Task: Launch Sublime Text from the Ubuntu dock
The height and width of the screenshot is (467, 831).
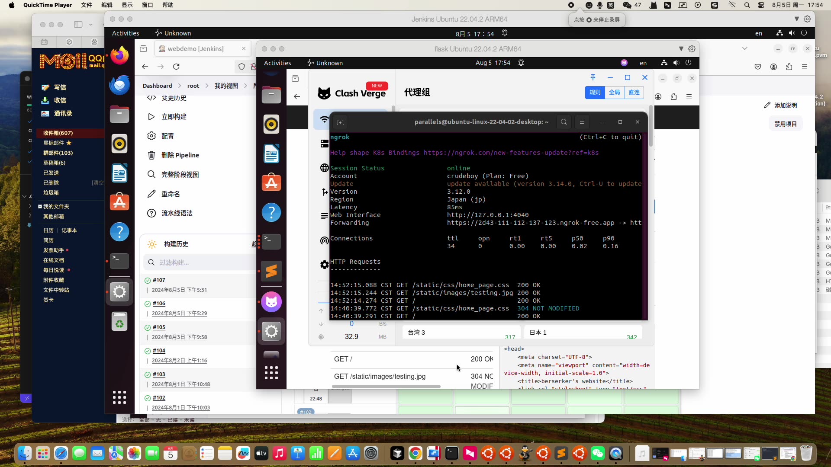Action: tap(271, 272)
